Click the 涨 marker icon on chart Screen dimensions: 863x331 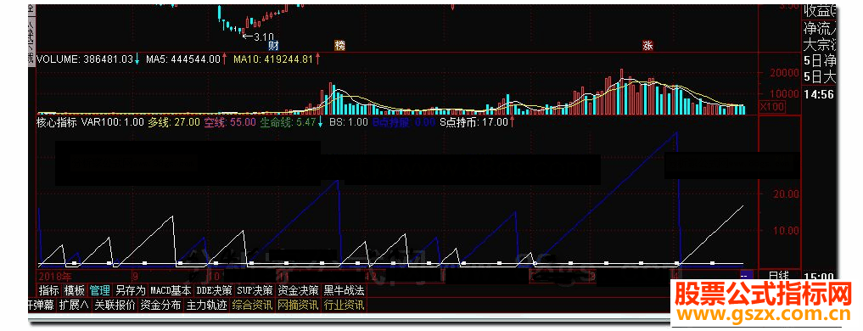[647, 46]
